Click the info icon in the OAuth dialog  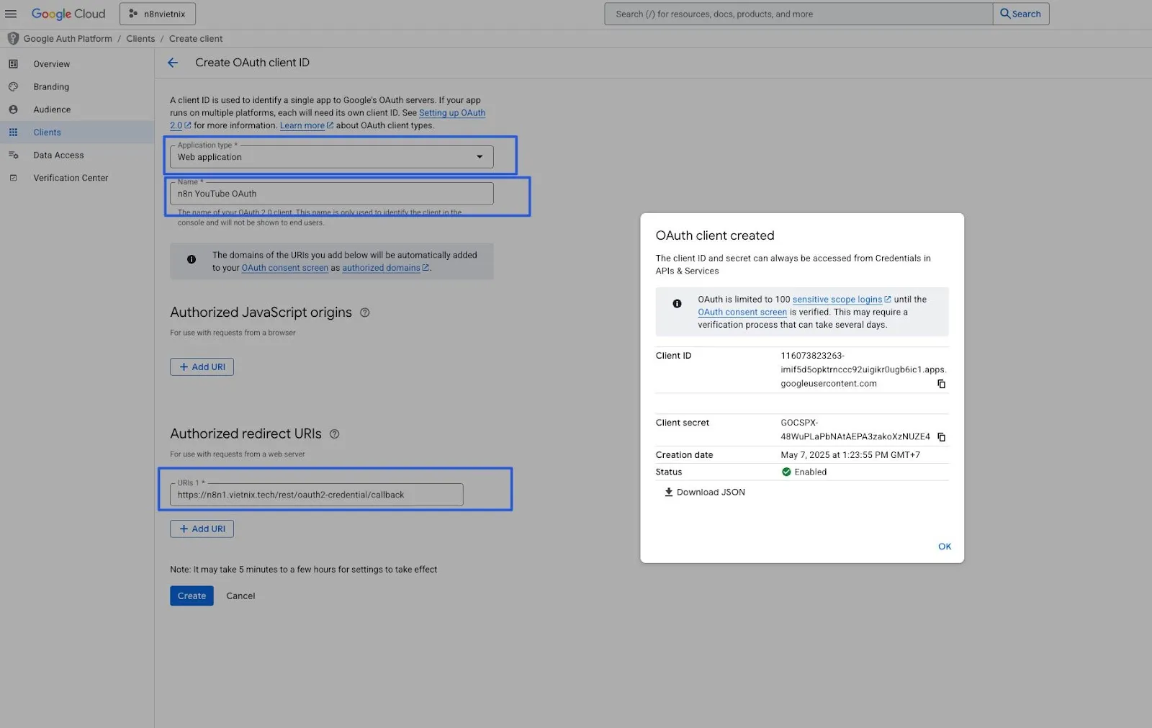677,304
